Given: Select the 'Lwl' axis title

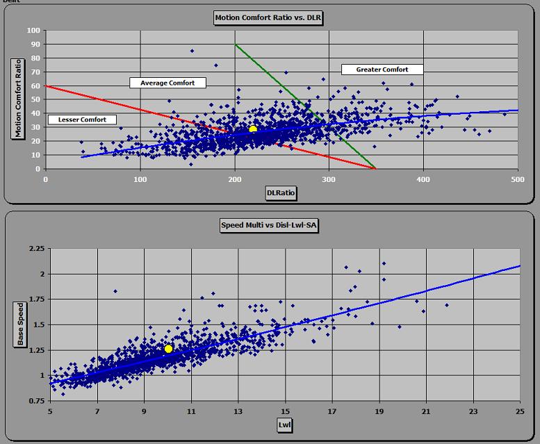Looking at the screenshot, I should pyautogui.click(x=284, y=425).
